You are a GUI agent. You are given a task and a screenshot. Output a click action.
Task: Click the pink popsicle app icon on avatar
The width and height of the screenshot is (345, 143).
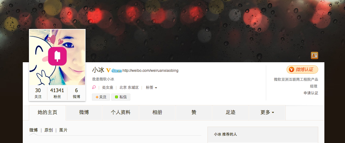[x=58, y=56]
